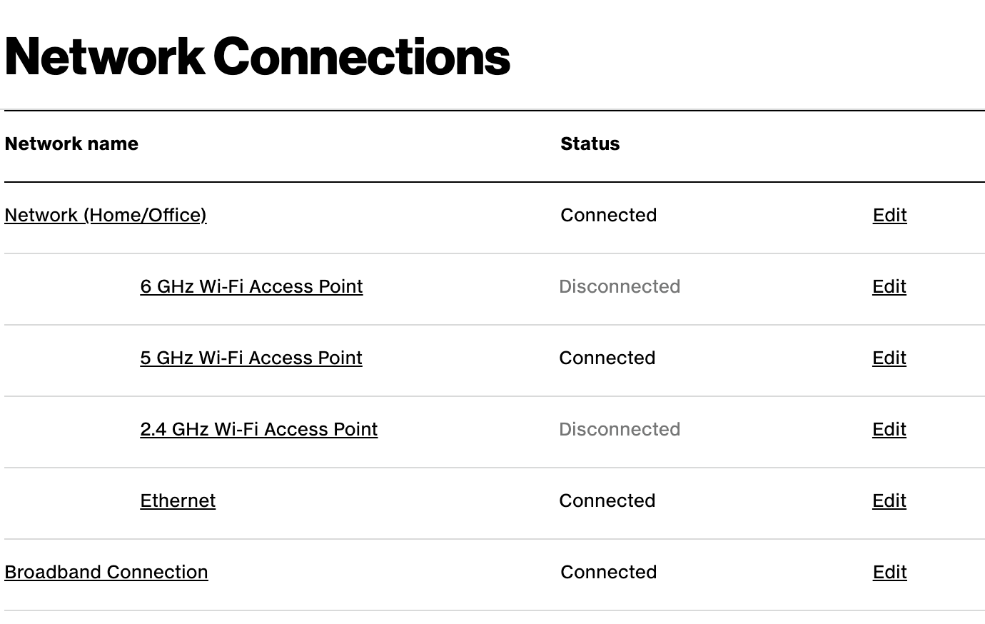
Task: Open 6 GHz Wi-Fi Access Point
Action: coord(251,286)
